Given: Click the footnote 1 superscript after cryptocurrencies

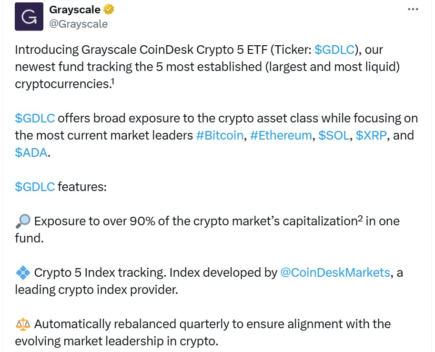Looking at the screenshot, I should tap(112, 81).
